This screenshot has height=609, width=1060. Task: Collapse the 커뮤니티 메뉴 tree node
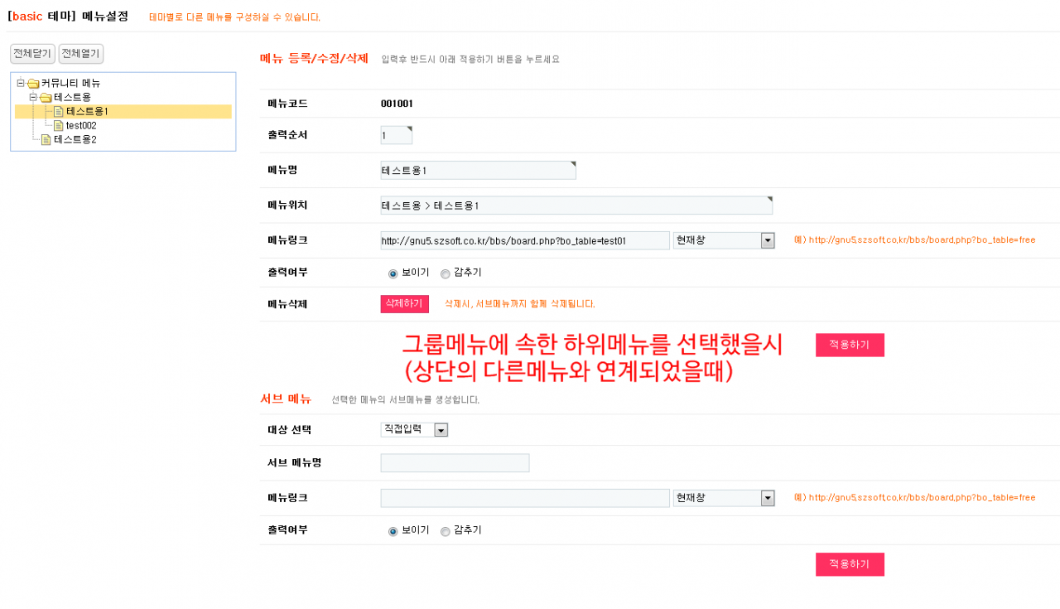[x=21, y=83]
